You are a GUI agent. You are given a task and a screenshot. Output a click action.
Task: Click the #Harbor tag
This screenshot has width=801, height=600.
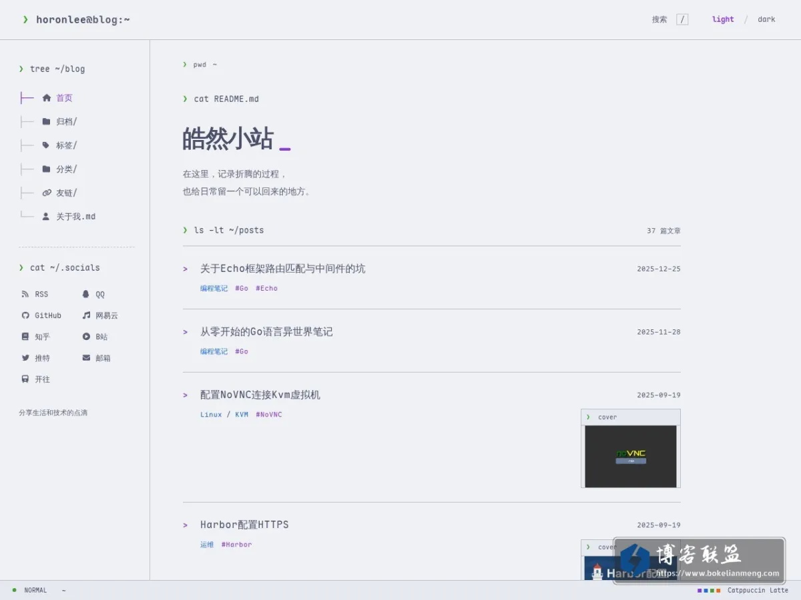click(x=237, y=545)
